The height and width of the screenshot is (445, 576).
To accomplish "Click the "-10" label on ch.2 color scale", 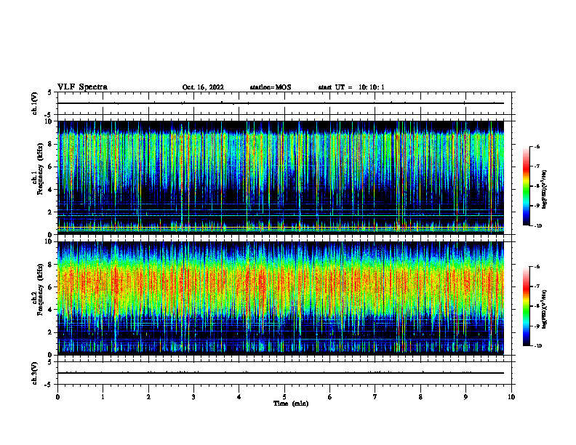I will point(537,346).
